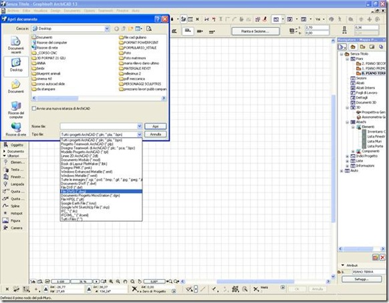The height and width of the screenshot is (303, 389).
Task: Choose File DXF (*.dxf) file type
Action: pyautogui.click(x=101, y=188)
